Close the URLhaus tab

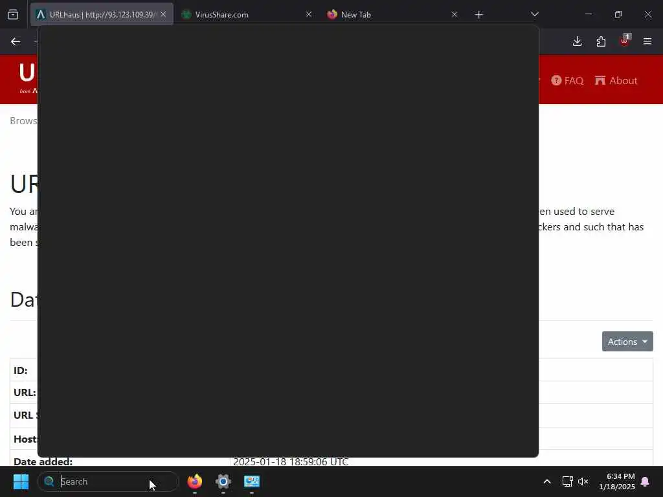(163, 14)
